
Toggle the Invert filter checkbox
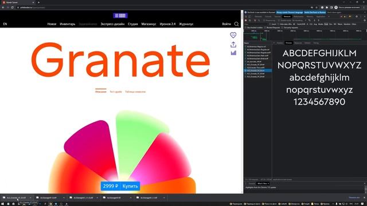(270, 24)
